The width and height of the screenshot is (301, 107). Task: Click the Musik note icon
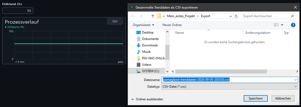click(x=138, y=52)
